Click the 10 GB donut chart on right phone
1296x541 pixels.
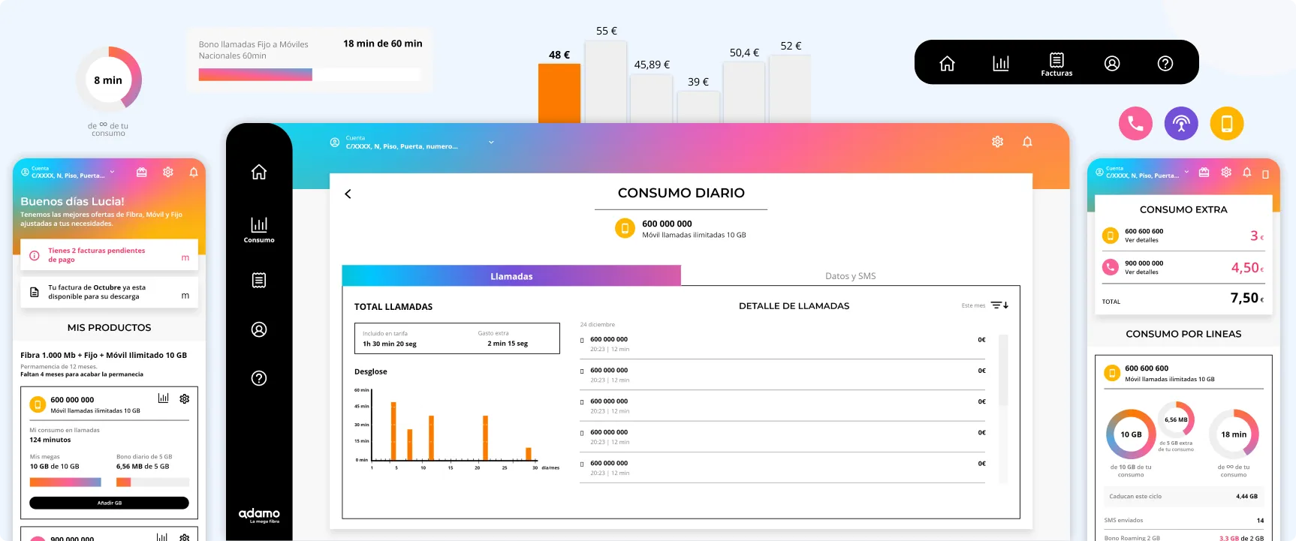(1131, 434)
